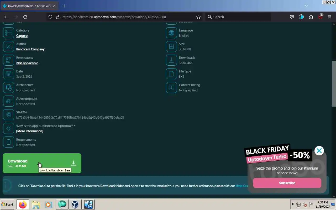Click the Advertisement megaphone icon
The width and height of the screenshot is (336, 210).
pos(8,101)
